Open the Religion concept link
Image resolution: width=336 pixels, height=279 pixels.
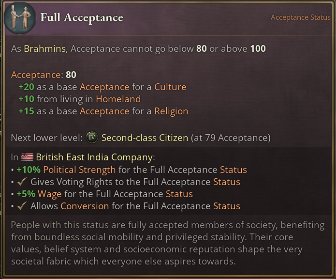click(171, 111)
